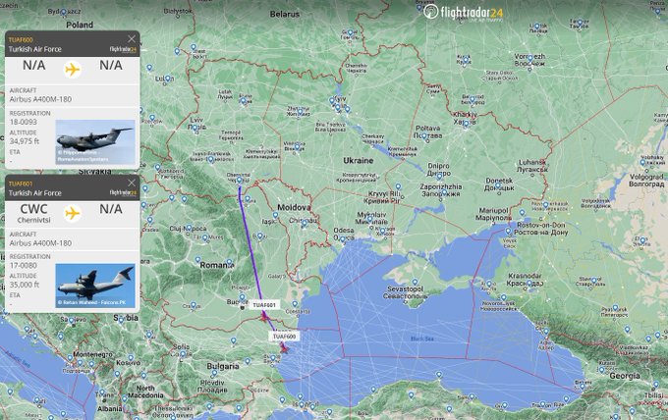Click Zaporizhzhia airport pin

click(444, 192)
